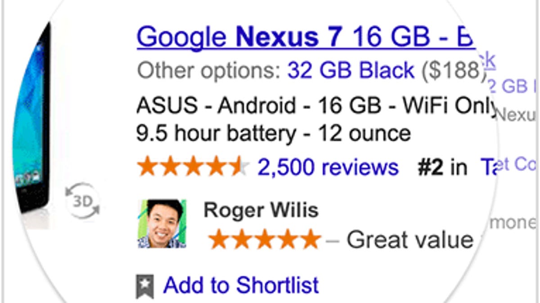Click the "9.5 hour battery - 12 ounce" text
The width and height of the screenshot is (540, 303).
point(273,133)
